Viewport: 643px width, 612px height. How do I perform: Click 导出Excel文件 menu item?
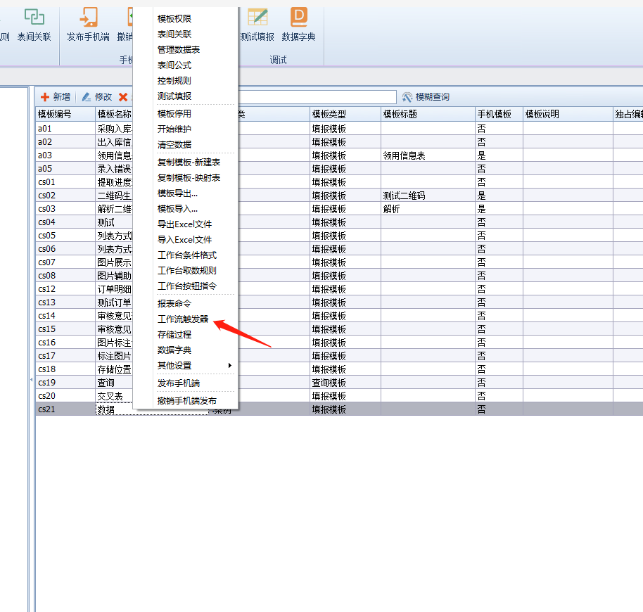[x=184, y=224]
